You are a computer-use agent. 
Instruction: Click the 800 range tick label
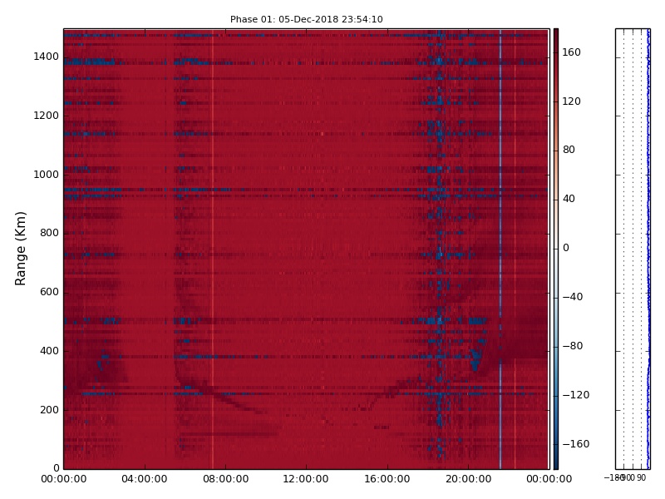coord(49,233)
